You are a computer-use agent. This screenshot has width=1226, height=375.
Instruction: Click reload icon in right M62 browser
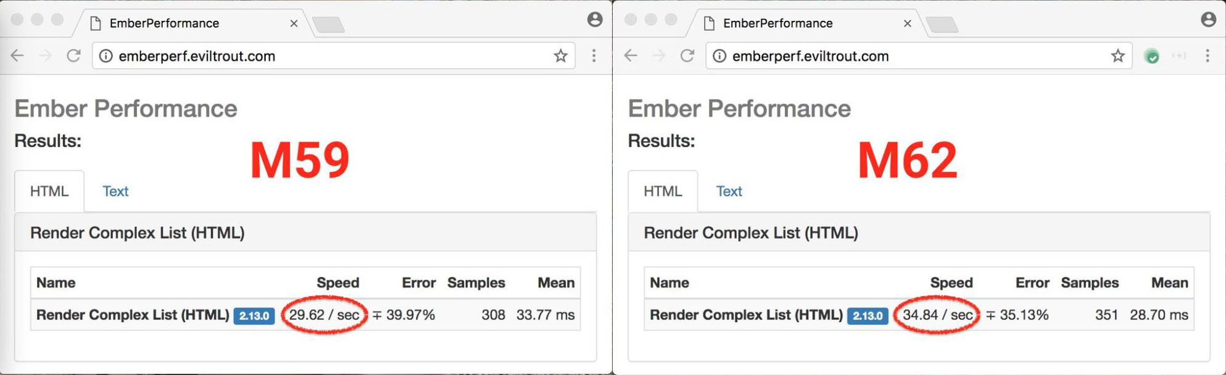(687, 56)
